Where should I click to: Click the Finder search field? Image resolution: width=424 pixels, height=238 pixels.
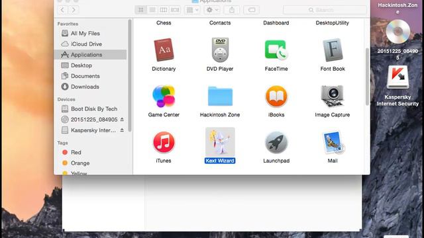pos(325,10)
